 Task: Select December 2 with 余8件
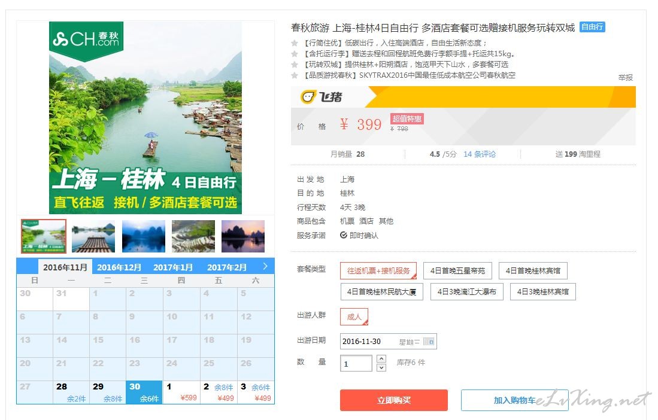(219, 392)
